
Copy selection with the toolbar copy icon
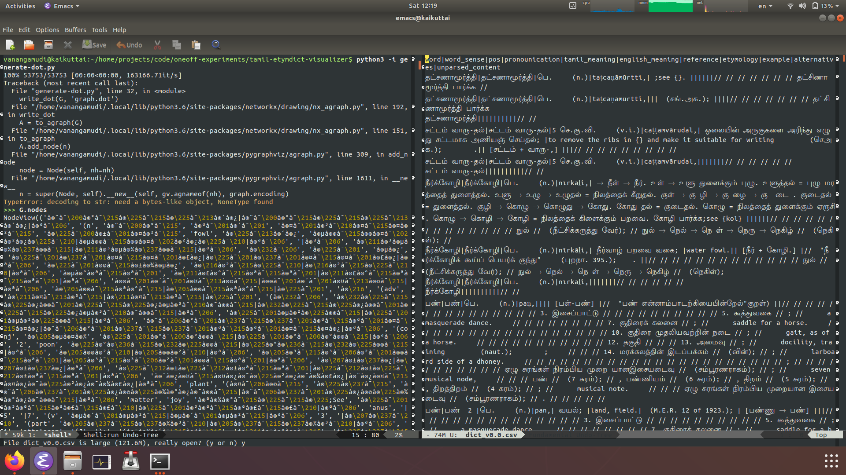coord(177,45)
